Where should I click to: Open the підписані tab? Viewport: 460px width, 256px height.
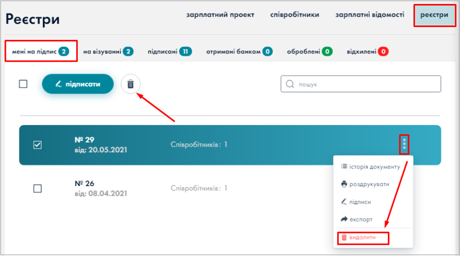169,51
